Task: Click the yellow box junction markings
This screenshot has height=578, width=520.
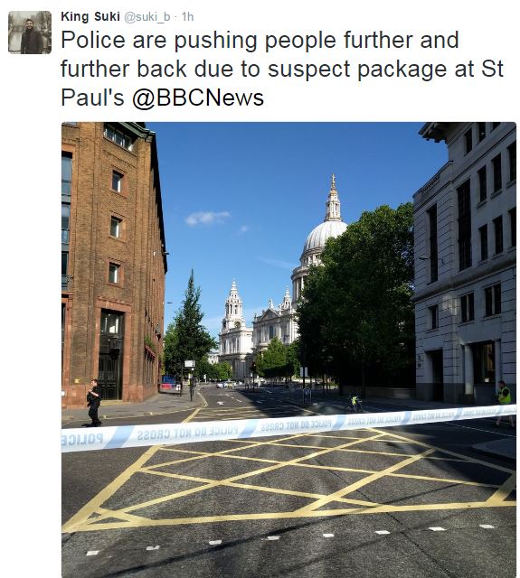Action: pos(288,480)
